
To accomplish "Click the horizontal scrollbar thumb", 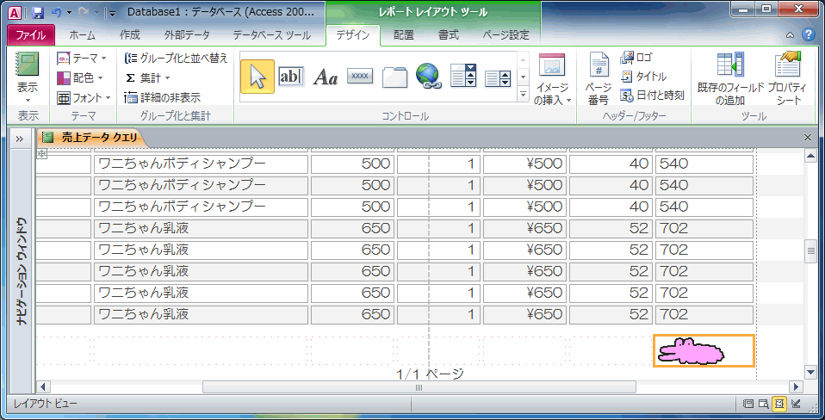I will (x=419, y=387).
